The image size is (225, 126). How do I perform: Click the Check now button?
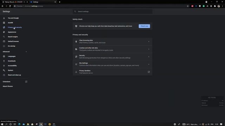(144, 26)
